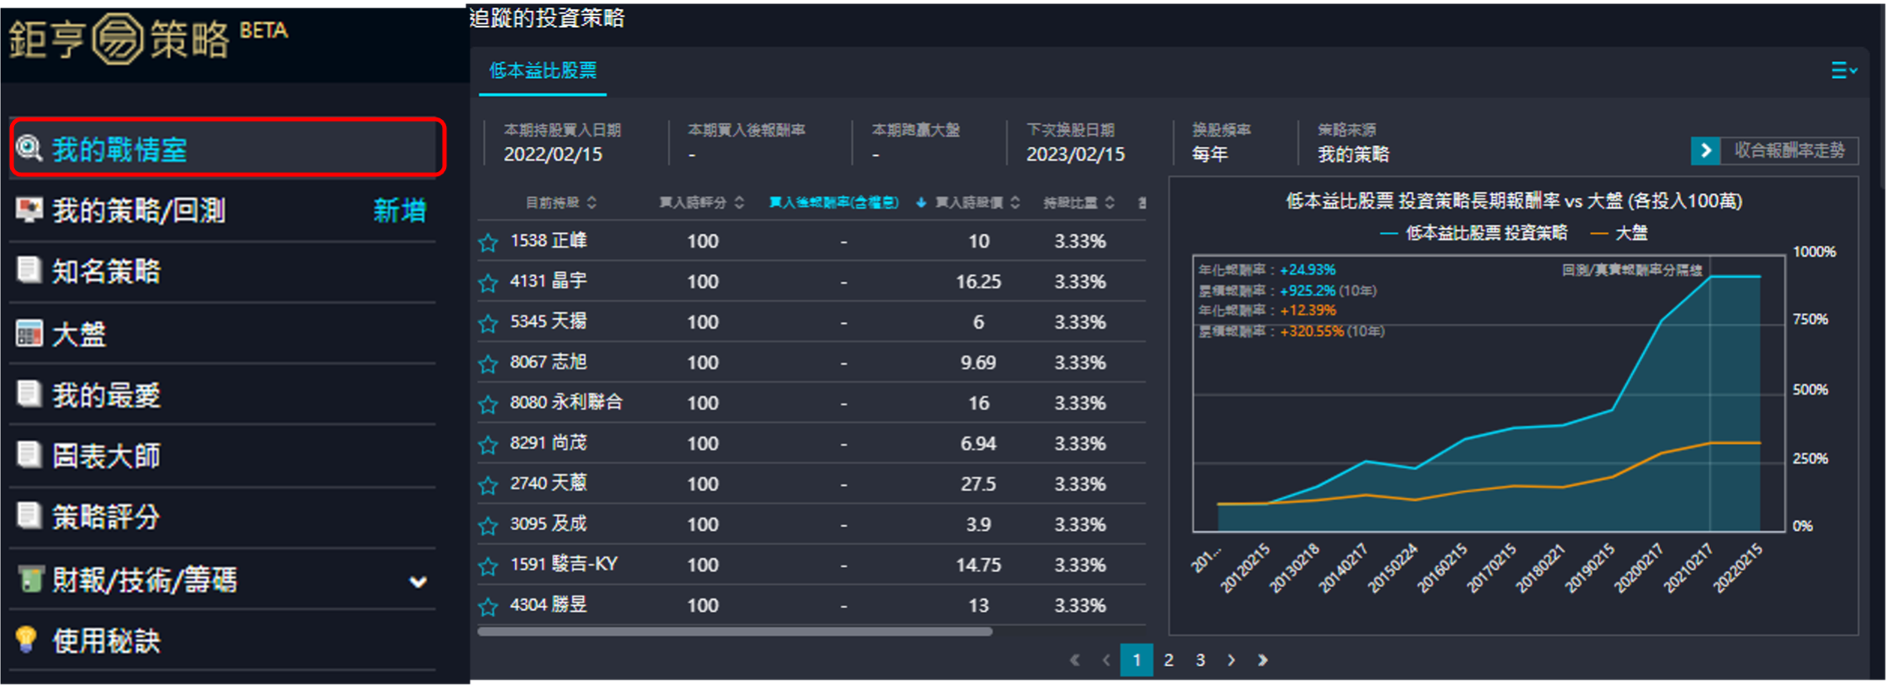Open 我的最愛 in the sidebar

tap(106, 394)
